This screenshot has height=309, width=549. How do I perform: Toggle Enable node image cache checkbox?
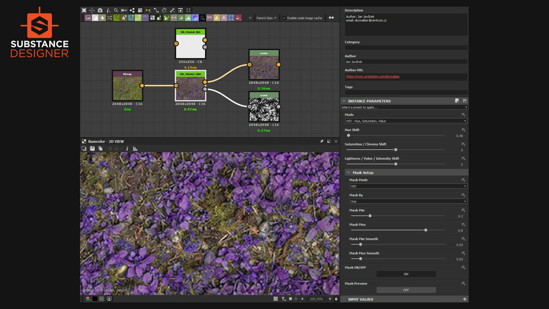(285, 18)
